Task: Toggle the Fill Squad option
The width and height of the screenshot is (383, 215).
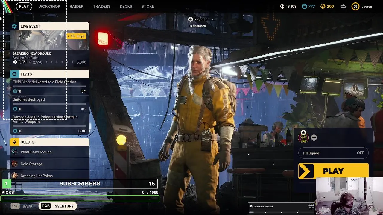Action: [x=333, y=153]
